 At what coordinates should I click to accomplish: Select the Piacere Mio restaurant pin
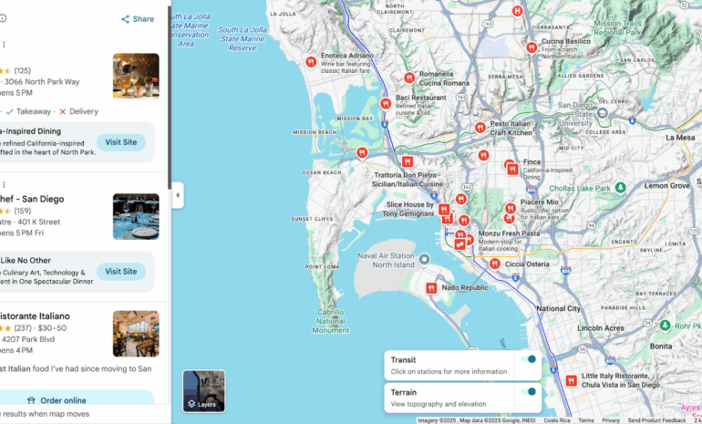click(511, 208)
